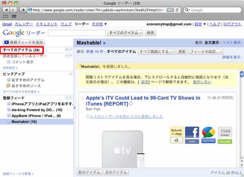Viewport: 244px width, 177px height.
Task: Go to Gmail
Action: click(x=7, y=24)
